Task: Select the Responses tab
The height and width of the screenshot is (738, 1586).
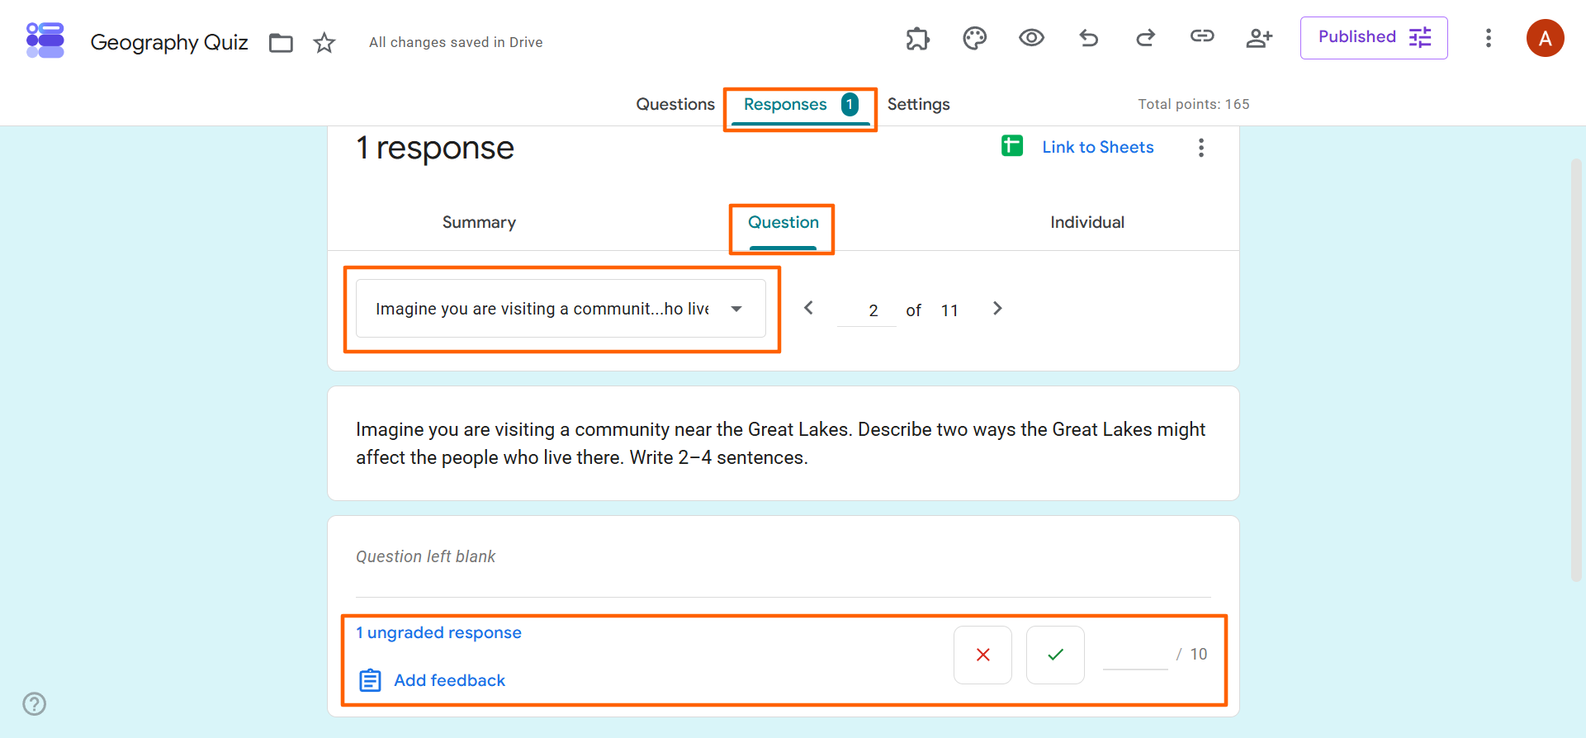Action: coord(800,106)
